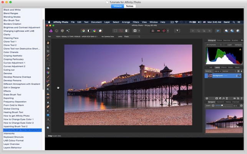Open layer effects fx icon
Screen dimensions: 247x154
coord(224,98)
